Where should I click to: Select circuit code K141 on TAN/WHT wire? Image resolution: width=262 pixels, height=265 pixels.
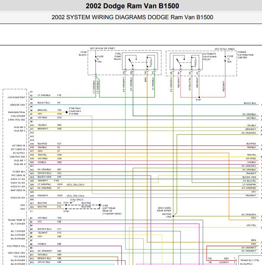(57, 181)
